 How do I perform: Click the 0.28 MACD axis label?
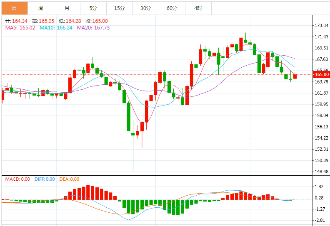coord(319,198)
